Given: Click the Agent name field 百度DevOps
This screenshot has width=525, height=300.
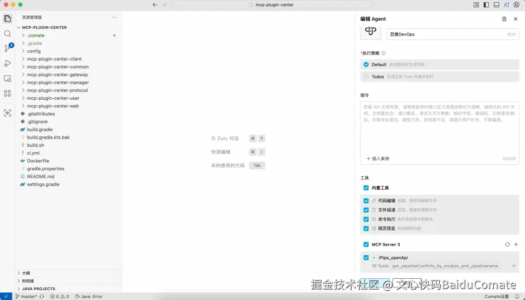Looking at the screenshot, I should [453, 34].
